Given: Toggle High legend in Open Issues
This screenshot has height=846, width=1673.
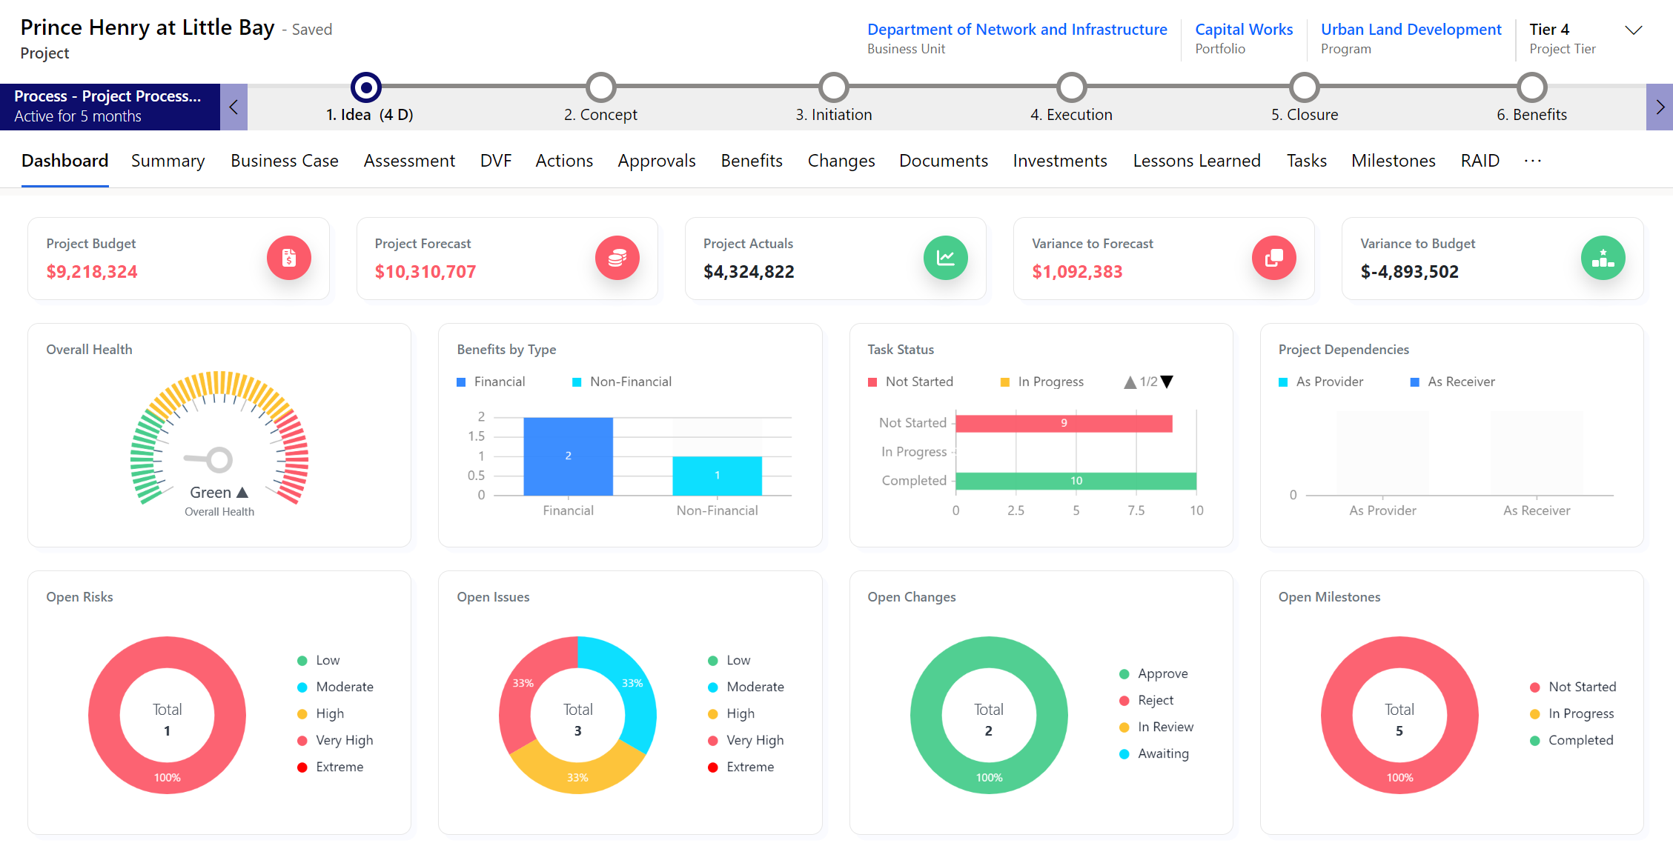Looking at the screenshot, I should 732,713.
